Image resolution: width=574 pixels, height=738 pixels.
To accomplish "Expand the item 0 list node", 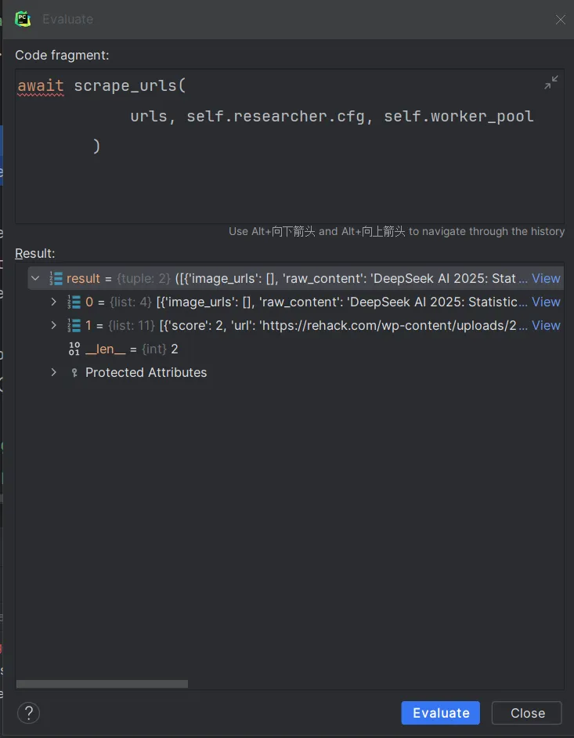I will coord(53,302).
